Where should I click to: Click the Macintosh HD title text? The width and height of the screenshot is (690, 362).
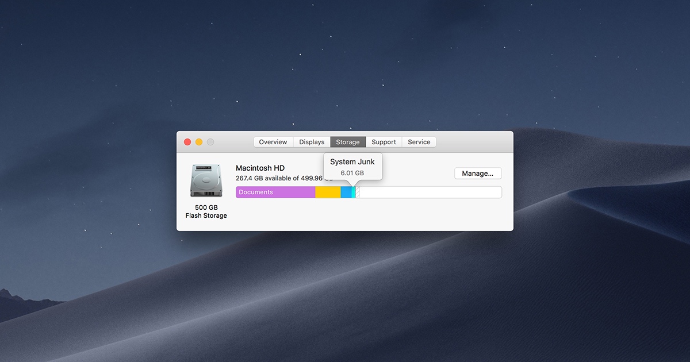click(260, 168)
